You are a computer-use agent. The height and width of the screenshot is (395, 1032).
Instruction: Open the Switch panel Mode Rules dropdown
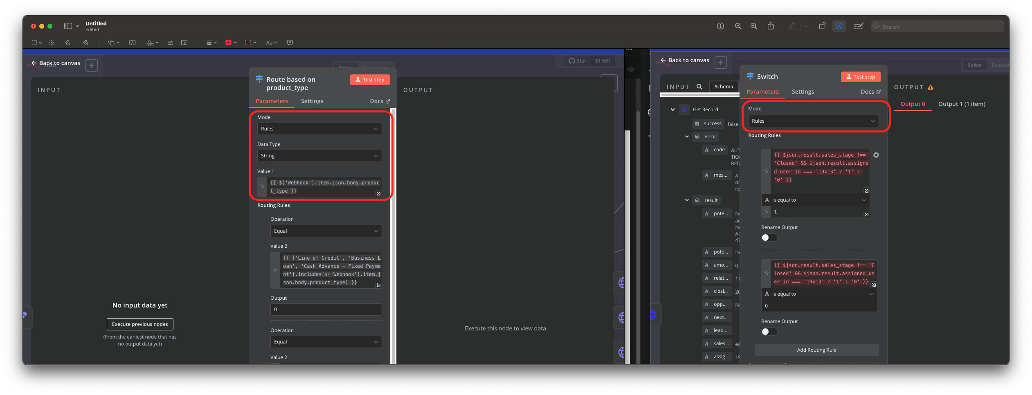(x=813, y=121)
